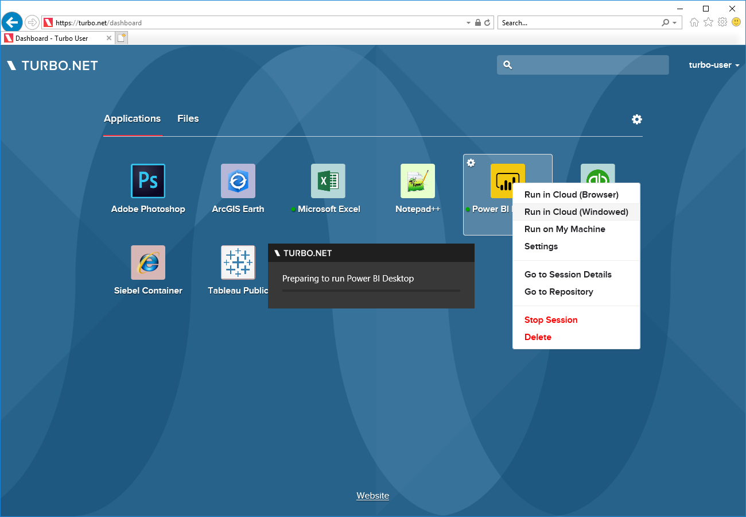Click the gear icon on the Power BI tile
Screen dimensions: 746x517
[471, 163]
